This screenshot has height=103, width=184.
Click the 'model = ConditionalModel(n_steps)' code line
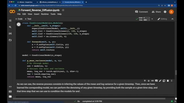coord(42,55)
